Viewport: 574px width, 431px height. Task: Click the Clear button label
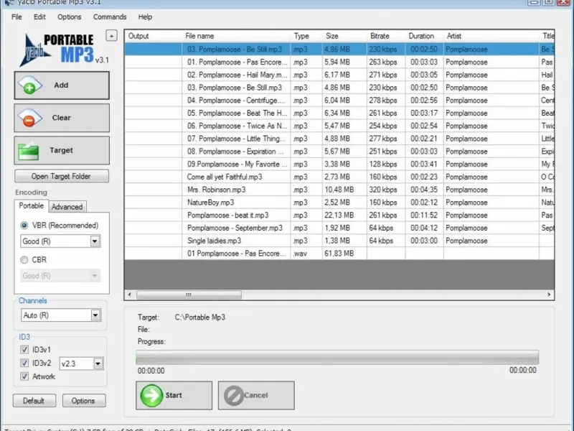click(x=61, y=118)
